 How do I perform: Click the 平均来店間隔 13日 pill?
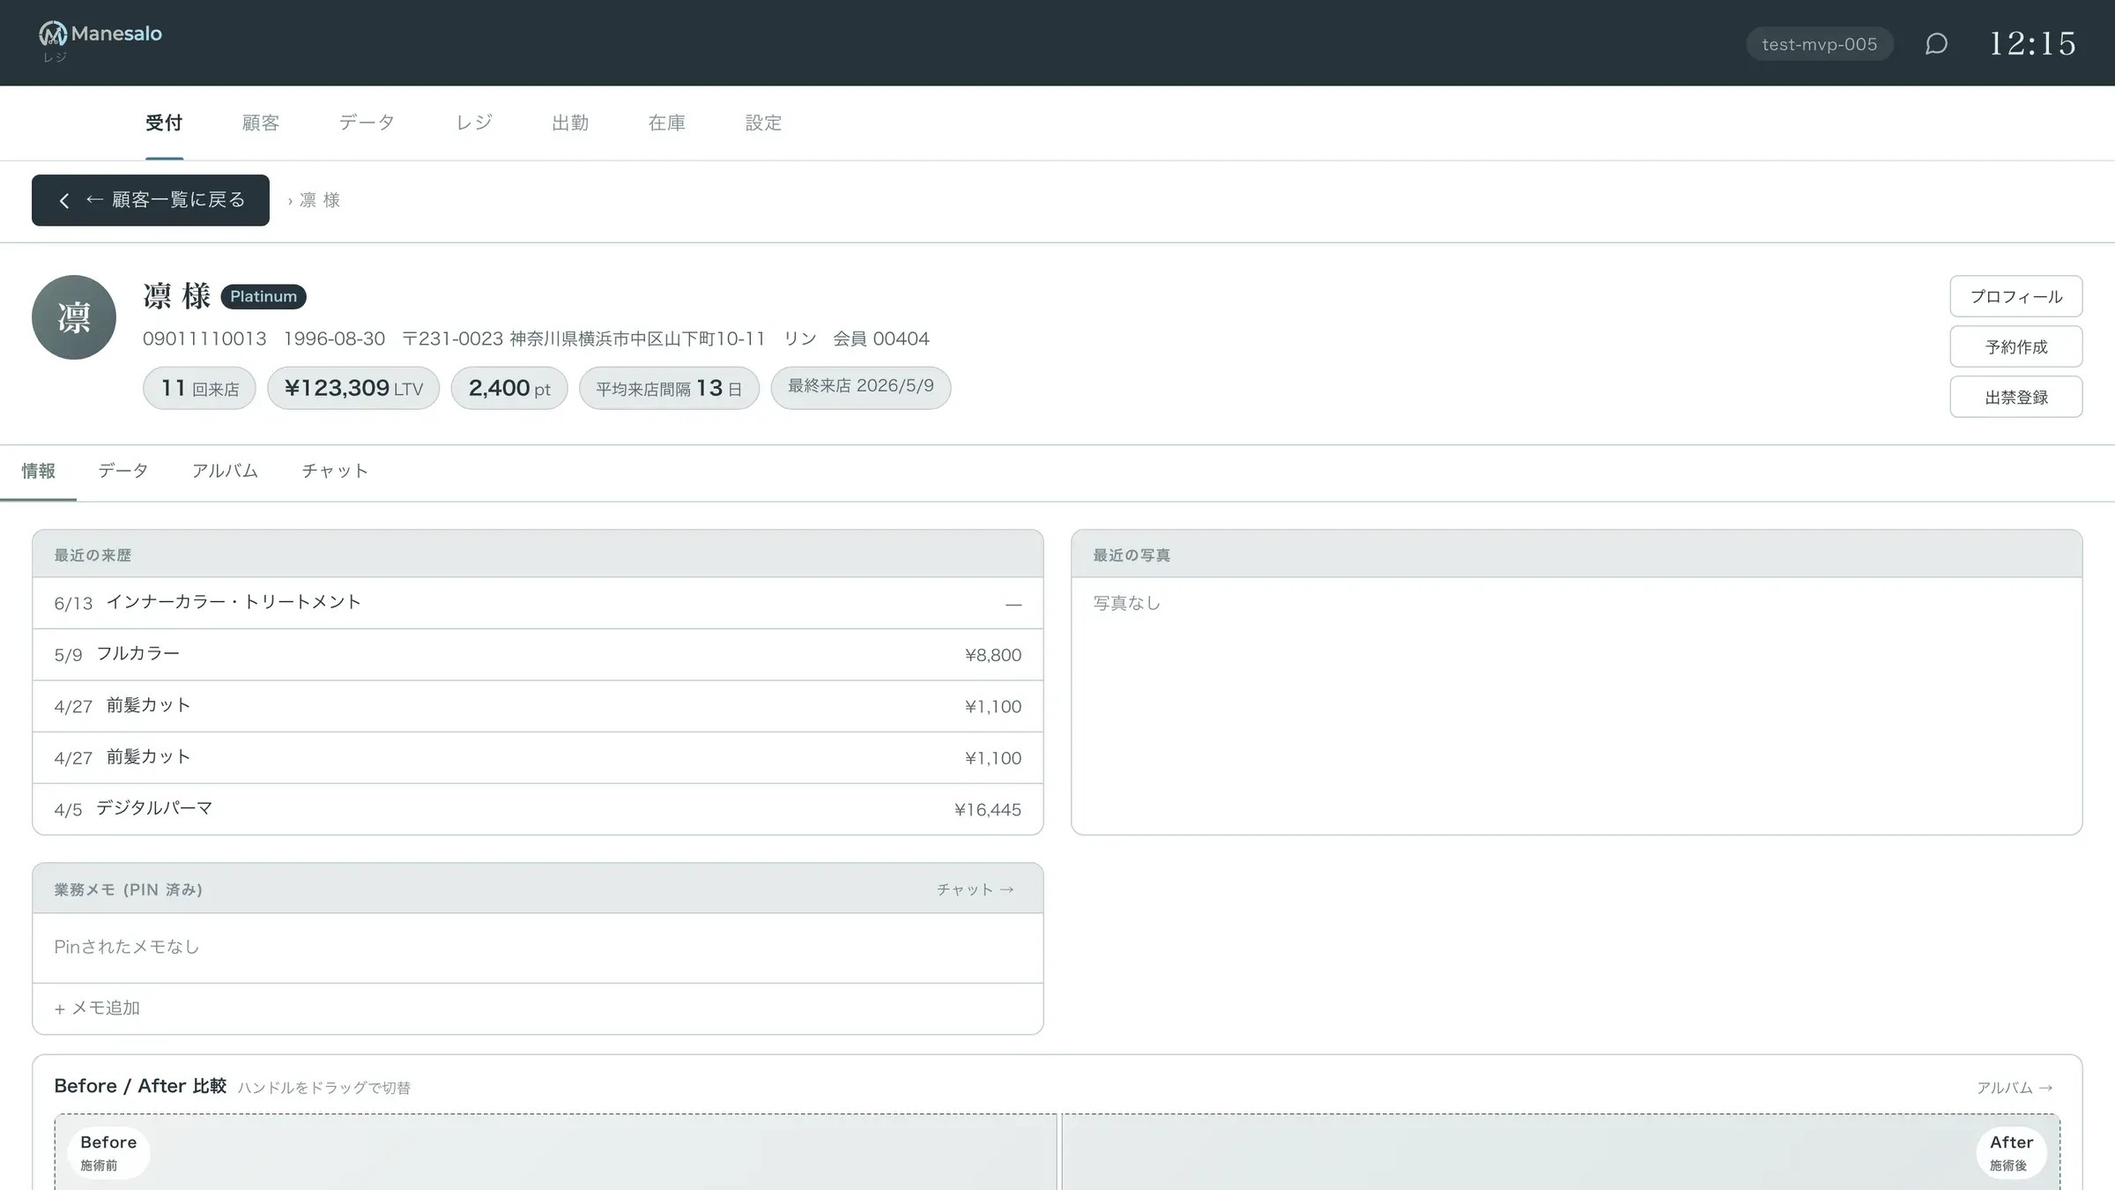(669, 388)
